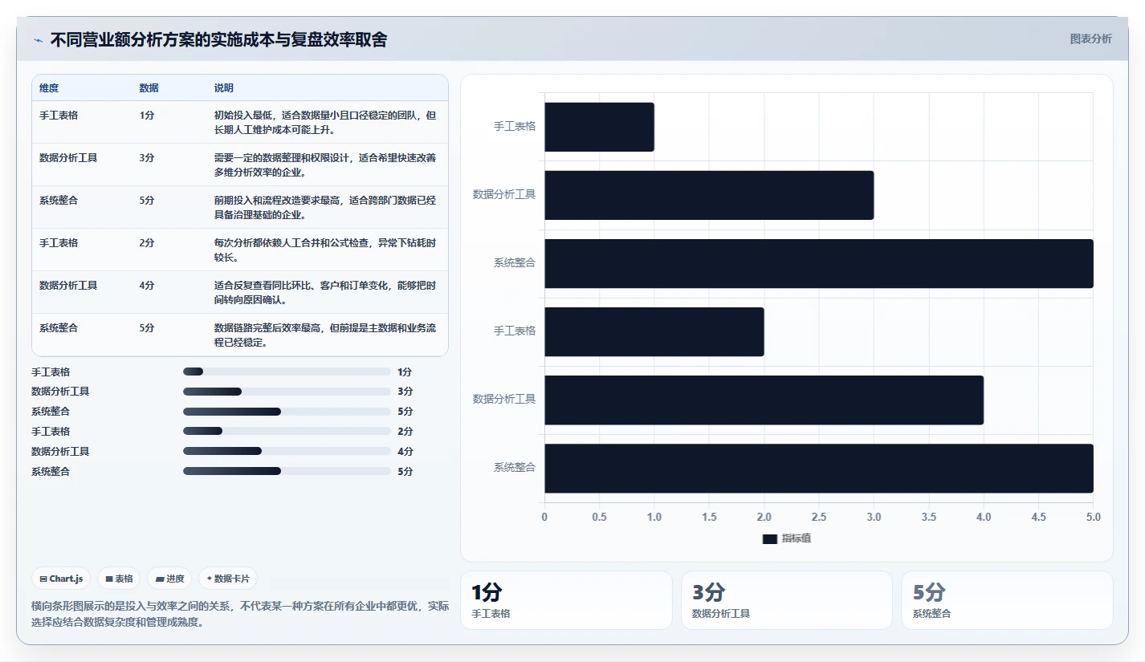Click the chart bar ending at 2.0

654,331
